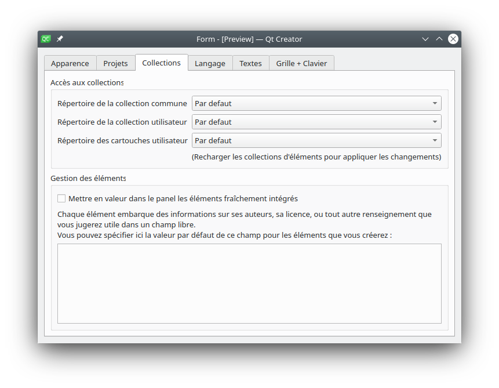Minimize the Form preview window
The image size is (499, 388).
click(425, 39)
